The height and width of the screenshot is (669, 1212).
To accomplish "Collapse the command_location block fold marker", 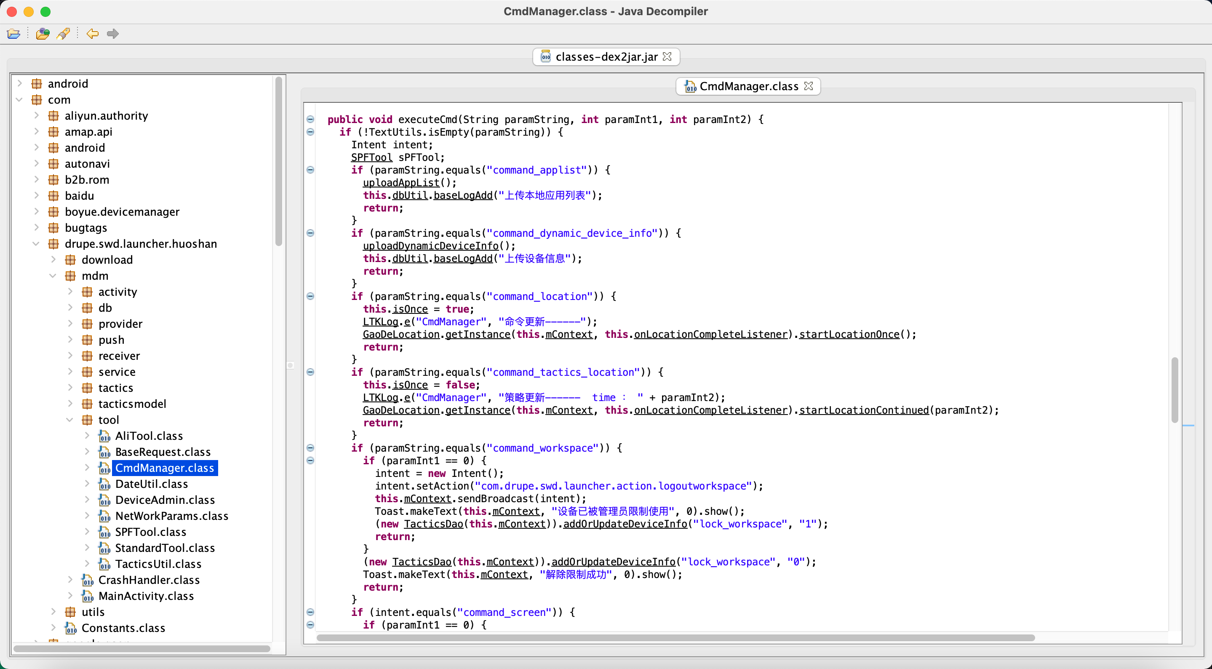I will 310,296.
